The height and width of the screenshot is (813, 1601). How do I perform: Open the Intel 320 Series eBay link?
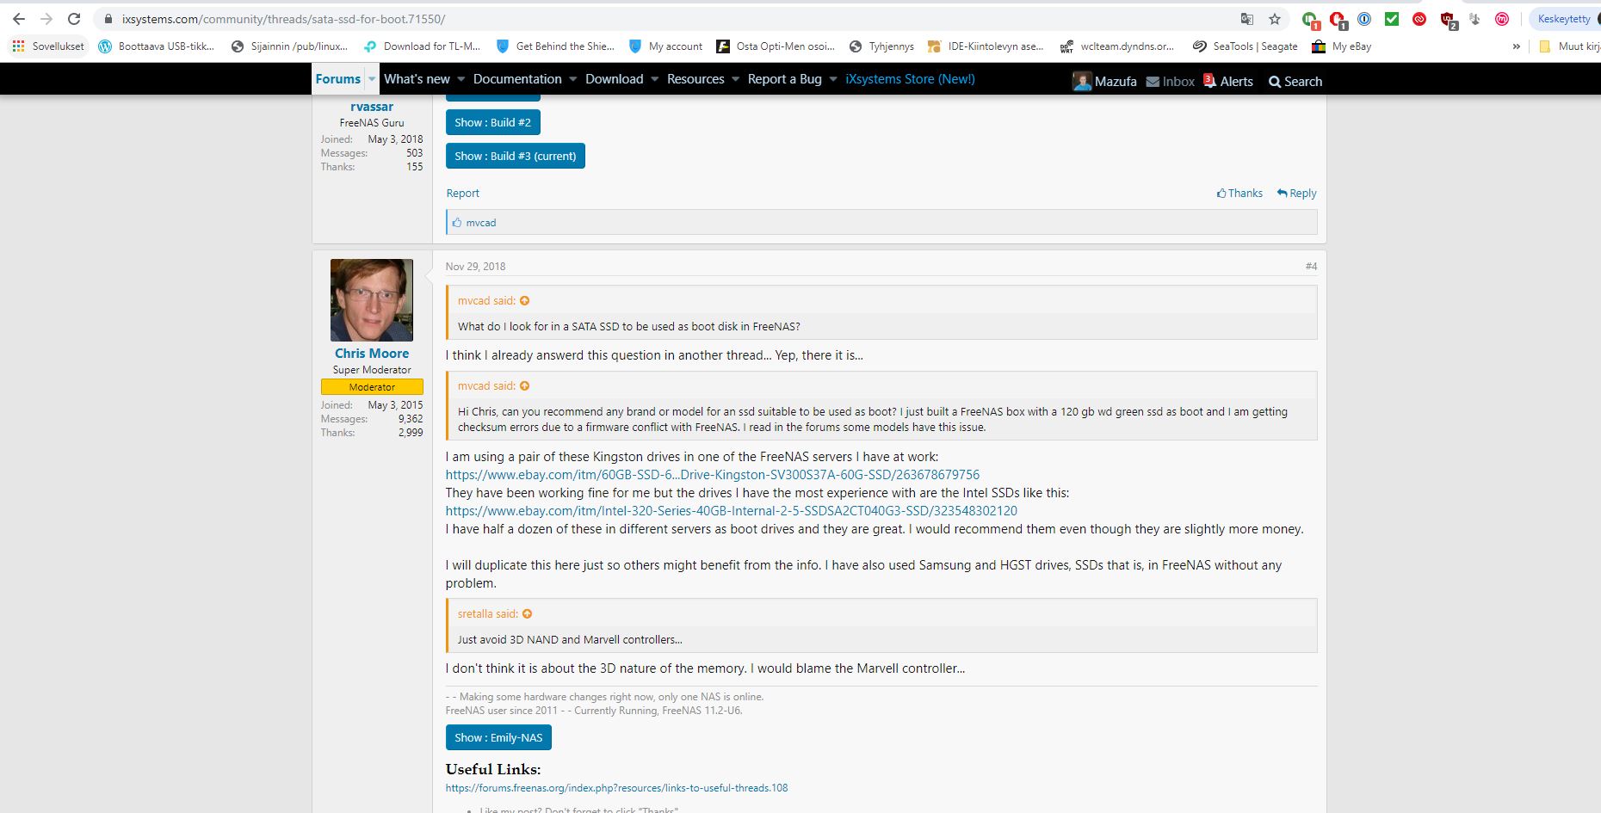[732, 511]
